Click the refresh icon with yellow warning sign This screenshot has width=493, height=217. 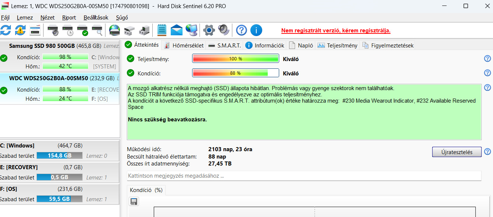pyautogui.click(x=20, y=30)
